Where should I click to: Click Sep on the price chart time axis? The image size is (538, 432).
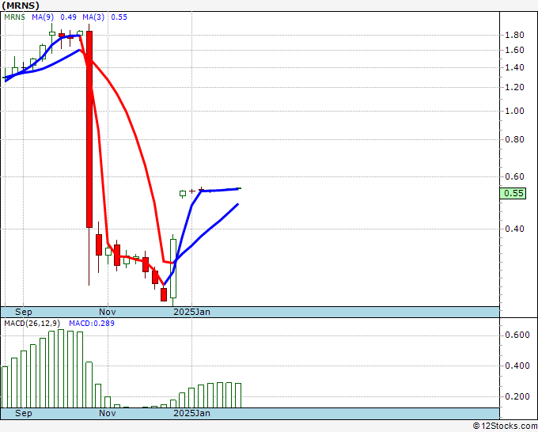23,312
